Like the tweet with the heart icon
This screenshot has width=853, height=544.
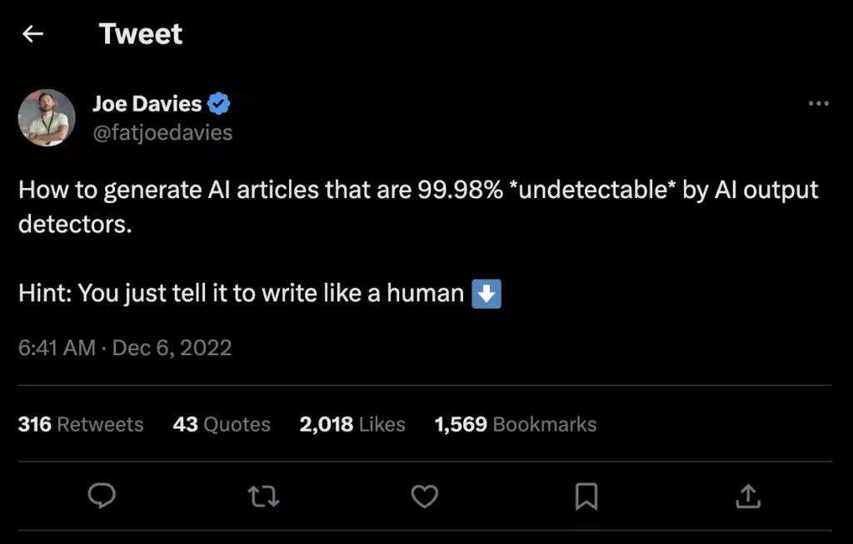(x=425, y=497)
